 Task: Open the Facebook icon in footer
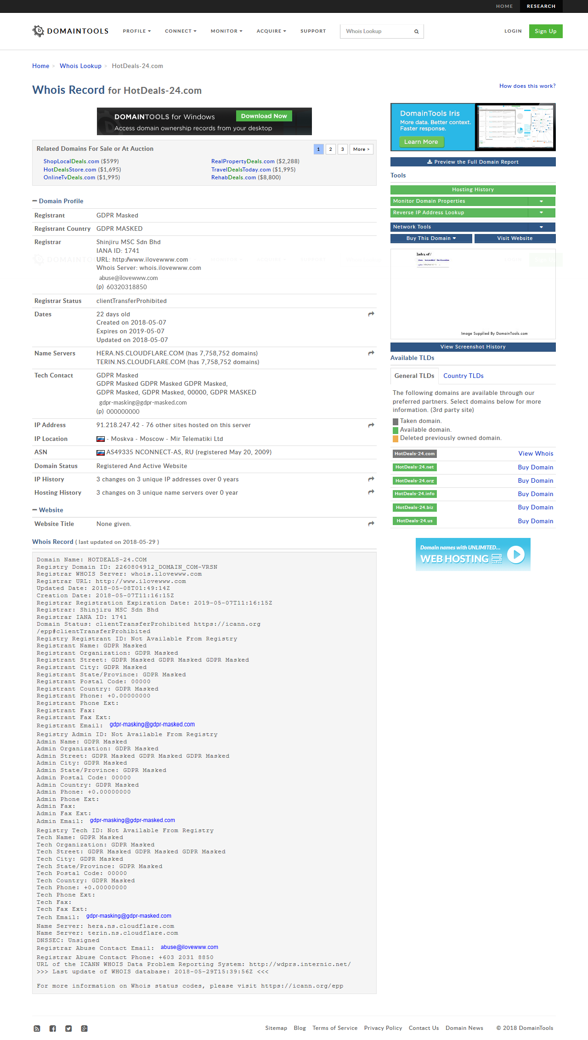pyautogui.click(x=53, y=1029)
